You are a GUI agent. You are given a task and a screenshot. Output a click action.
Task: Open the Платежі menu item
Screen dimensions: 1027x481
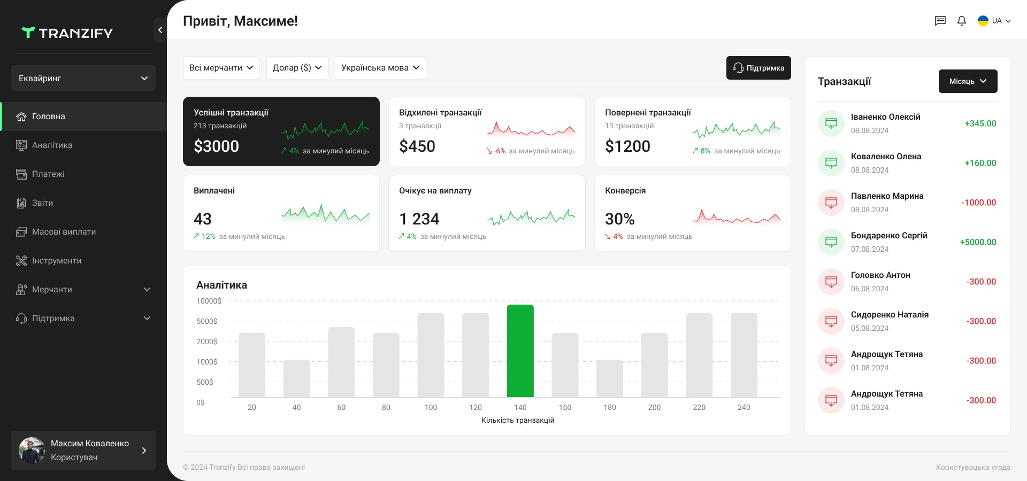coord(83,174)
